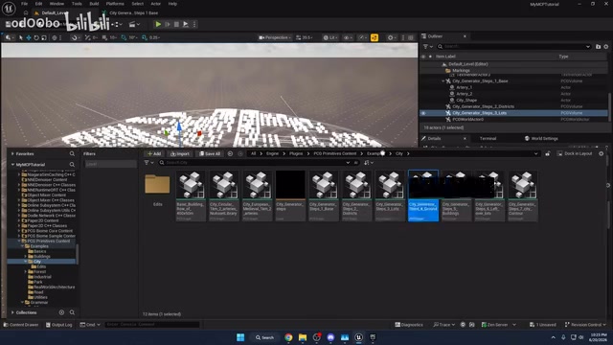
Task: Open the Lit view mode dropdown
Action: click(330, 37)
